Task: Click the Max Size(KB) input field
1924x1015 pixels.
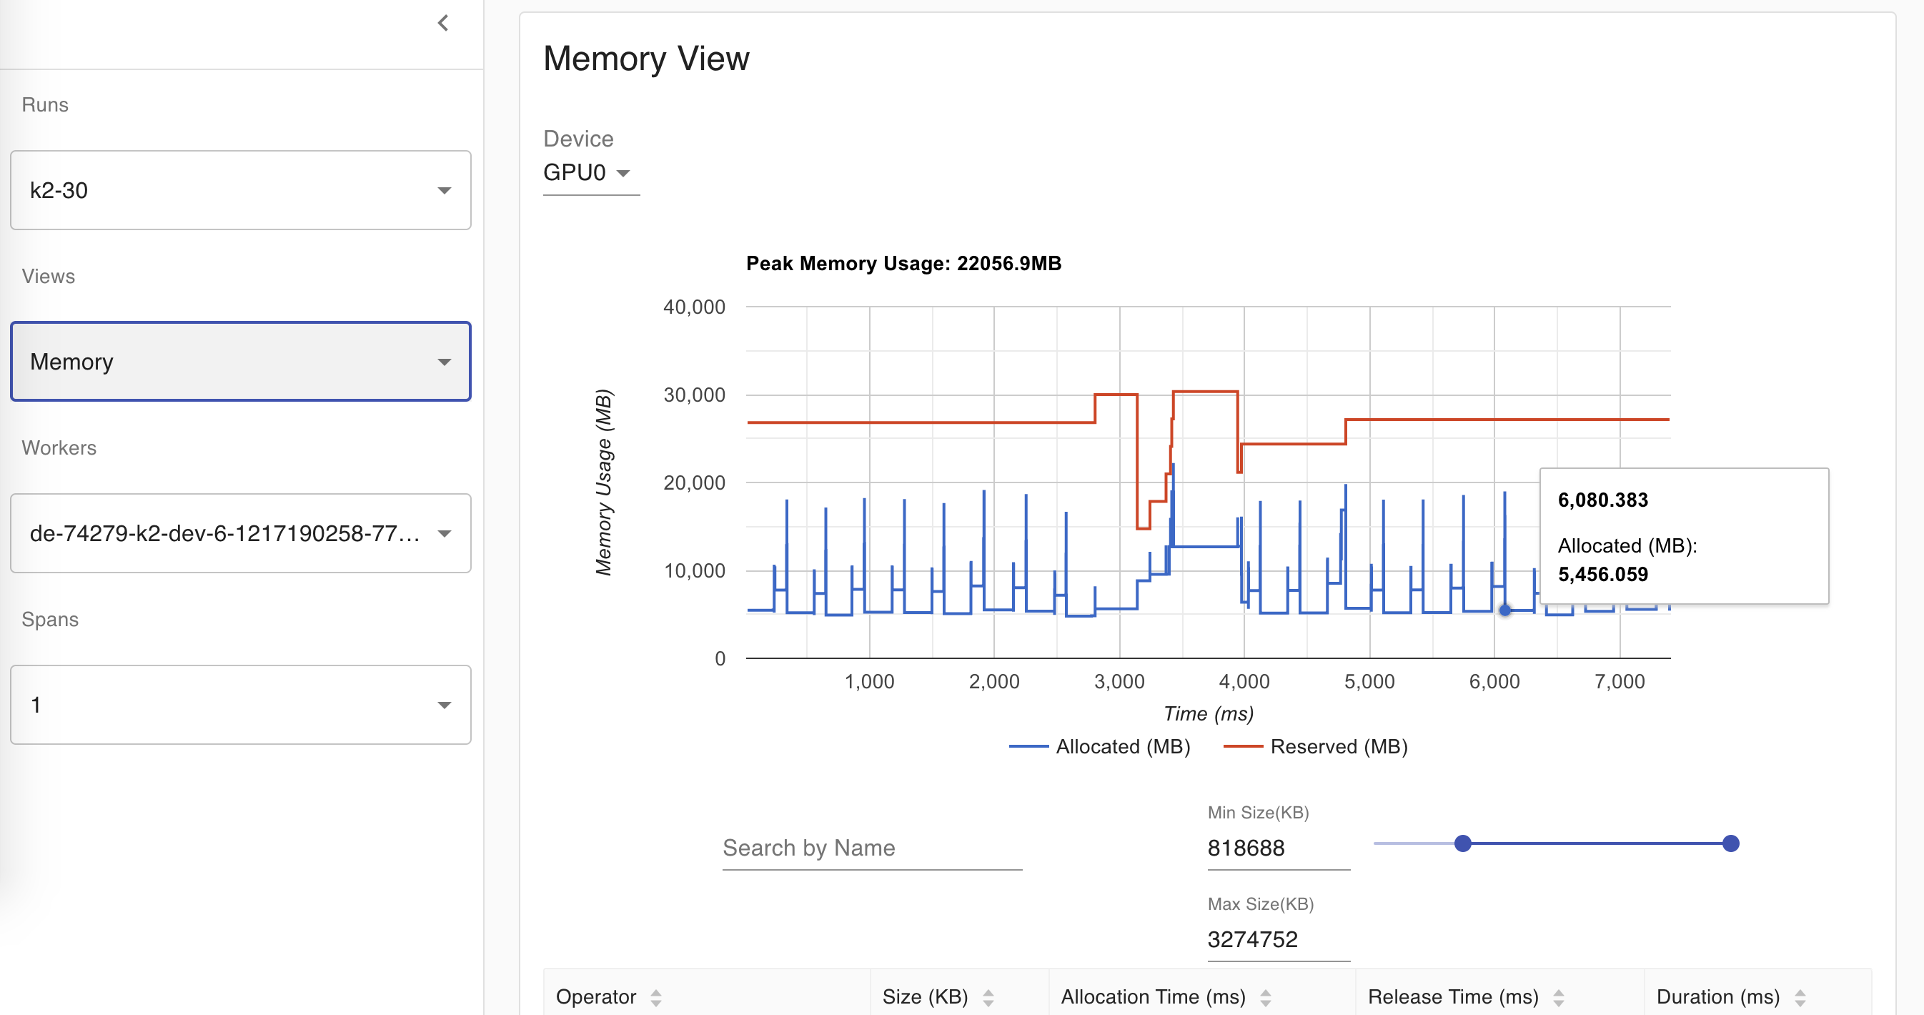Action: coord(1277,939)
